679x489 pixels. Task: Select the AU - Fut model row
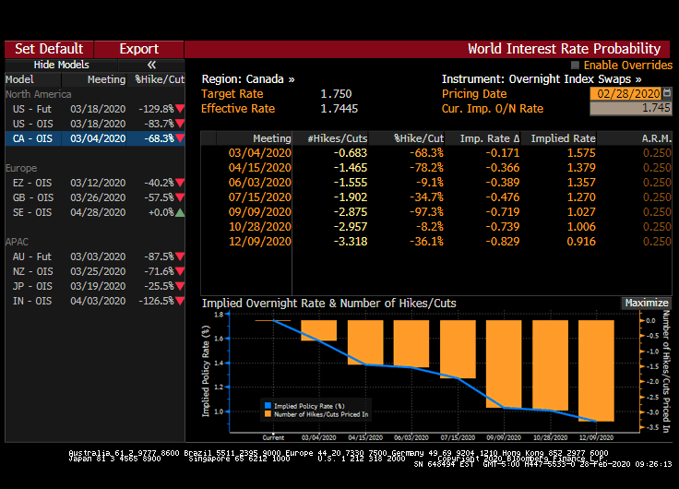click(95, 256)
